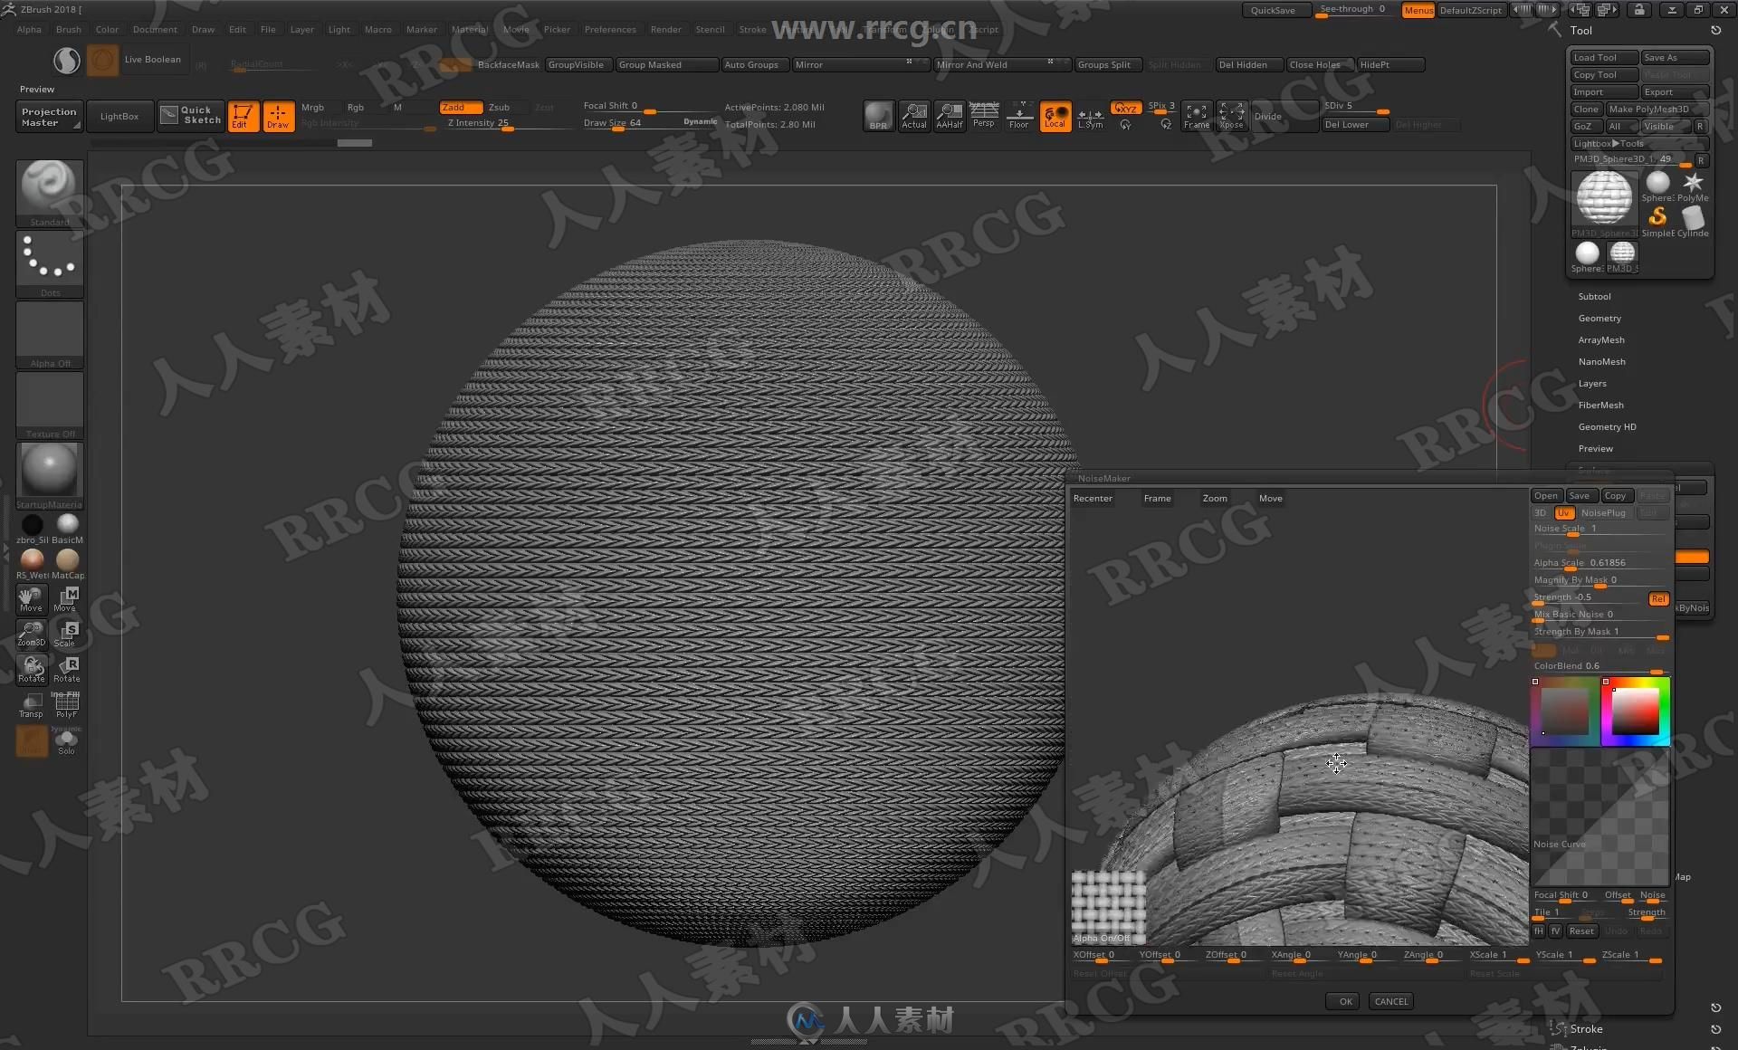Click the Quick Sketch icon button
Image resolution: width=1738 pixels, height=1050 pixels.
(191, 116)
